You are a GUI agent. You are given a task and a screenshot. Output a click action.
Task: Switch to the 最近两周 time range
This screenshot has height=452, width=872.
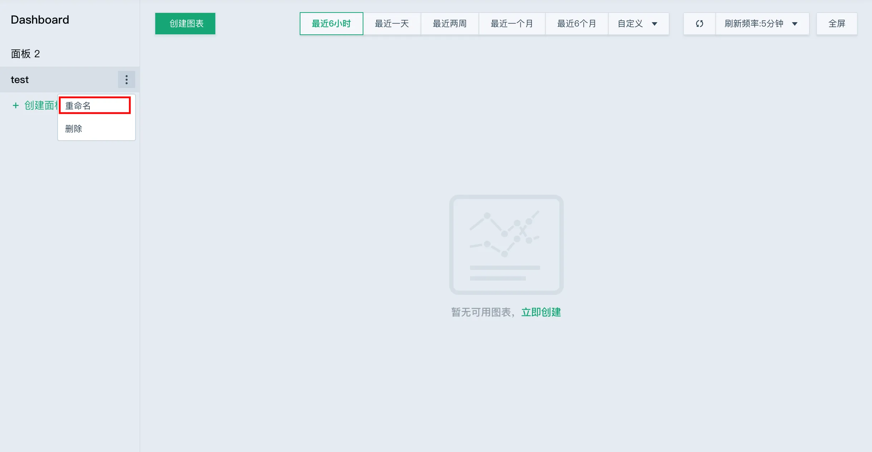(450, 24)
